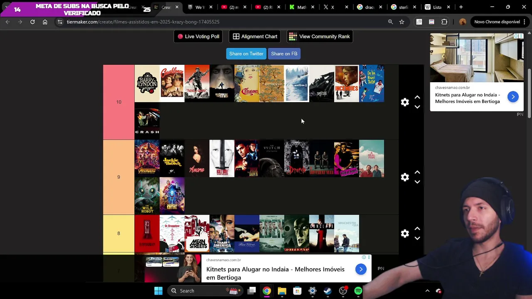The width and height of the screenshot is (532, 299).
Task: Select the Do the Right Thing poster
Action: [x=372, y=83]
